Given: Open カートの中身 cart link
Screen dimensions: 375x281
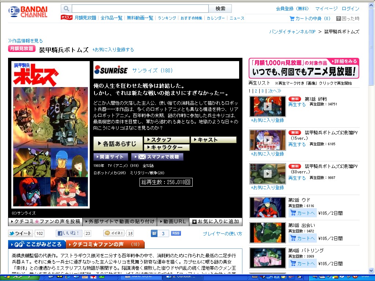Looking at the screenshot, I should (x=310, y=18).
